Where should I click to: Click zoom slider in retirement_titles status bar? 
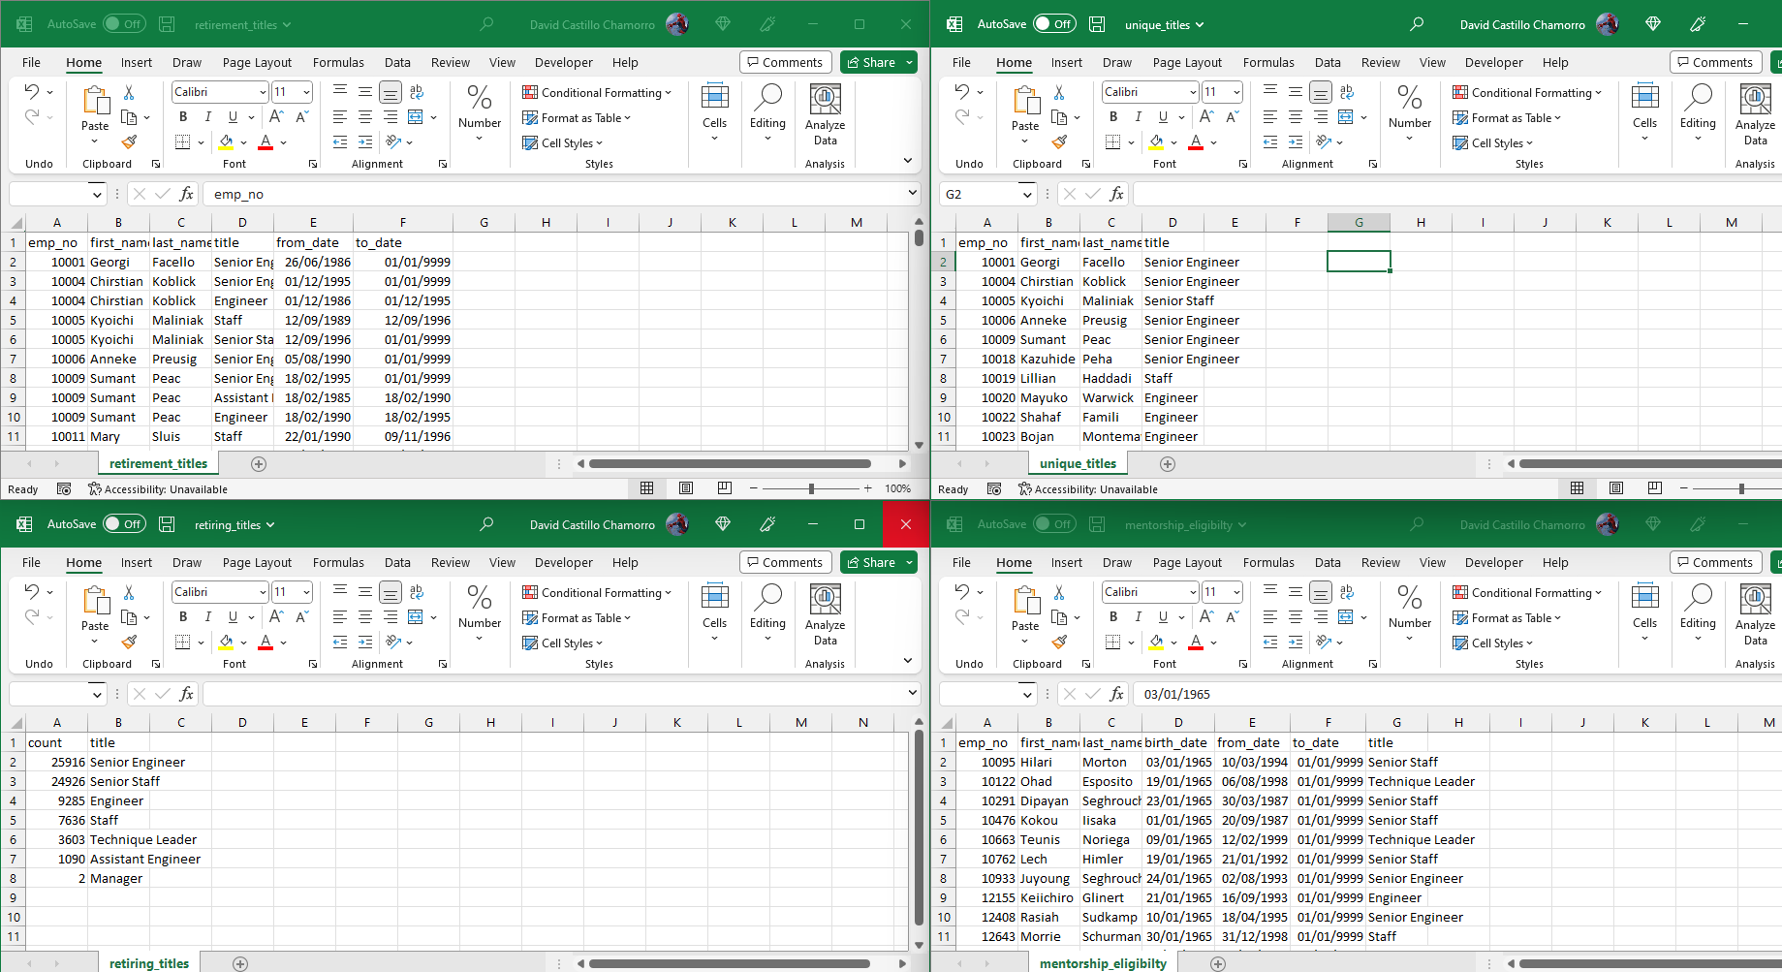(811, 488)
